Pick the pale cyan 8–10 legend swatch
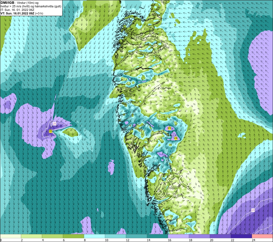Image resolution: width=273 pixels, height=242 pixels. [94, 236]
